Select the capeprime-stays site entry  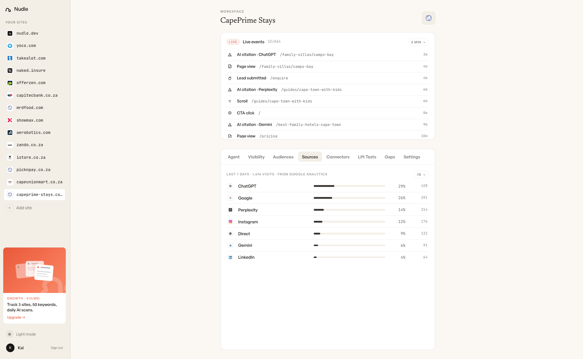point(35,195)
